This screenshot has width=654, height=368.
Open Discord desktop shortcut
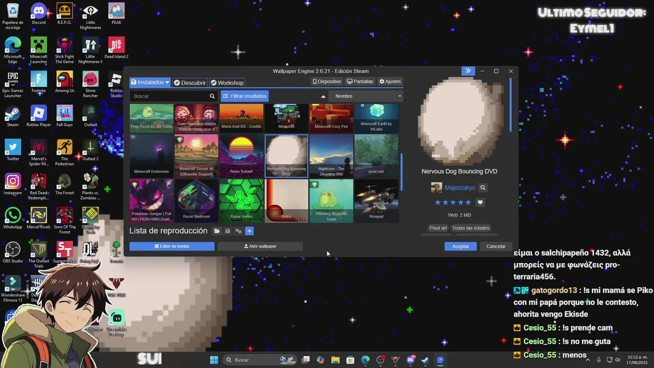pyautogui.click(x=39, y=14)
